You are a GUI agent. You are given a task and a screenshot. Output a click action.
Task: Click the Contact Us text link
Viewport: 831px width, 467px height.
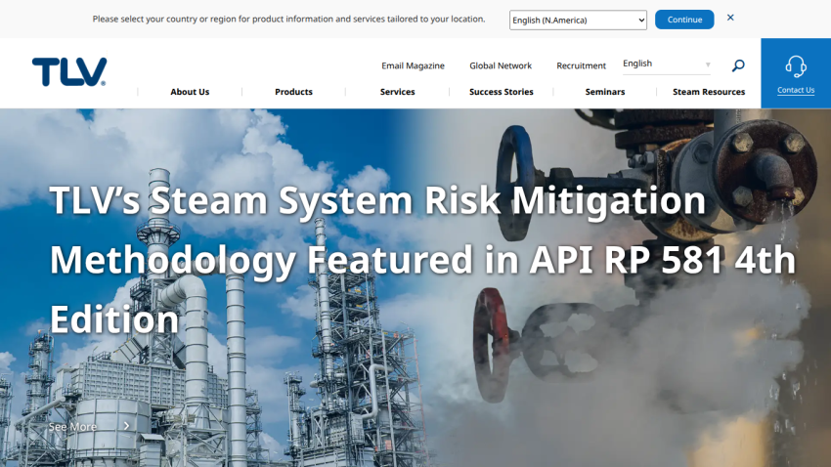tap(796, 90)
